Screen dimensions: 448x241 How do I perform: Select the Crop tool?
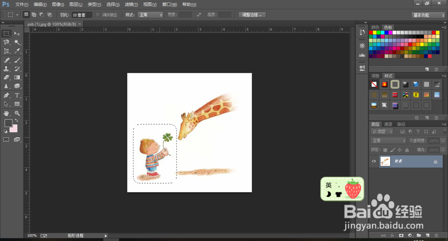[6, 51]
